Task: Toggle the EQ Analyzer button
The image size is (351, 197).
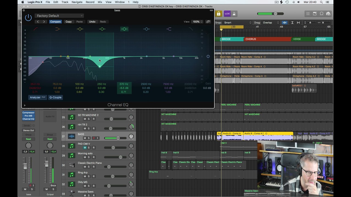Action: point(38,97)
